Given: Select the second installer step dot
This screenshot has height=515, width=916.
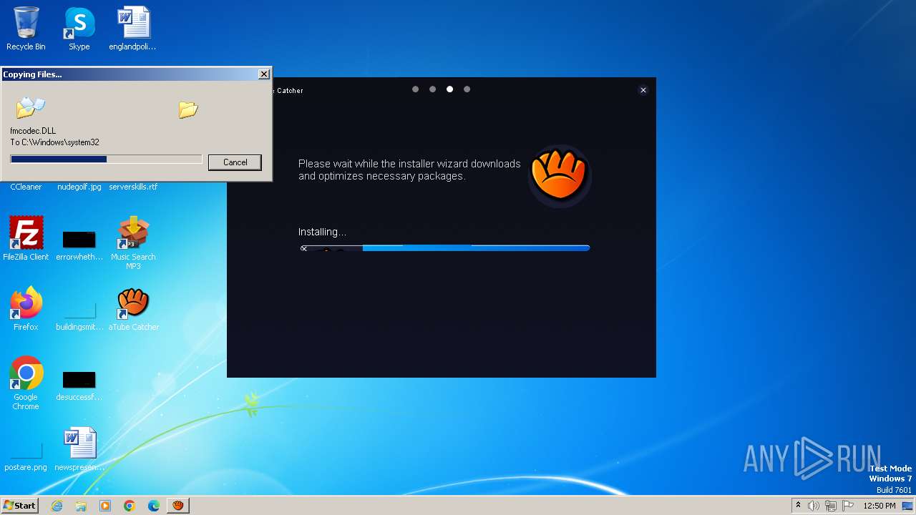Looking at the screenshot, I should click(x=432, y=89).
